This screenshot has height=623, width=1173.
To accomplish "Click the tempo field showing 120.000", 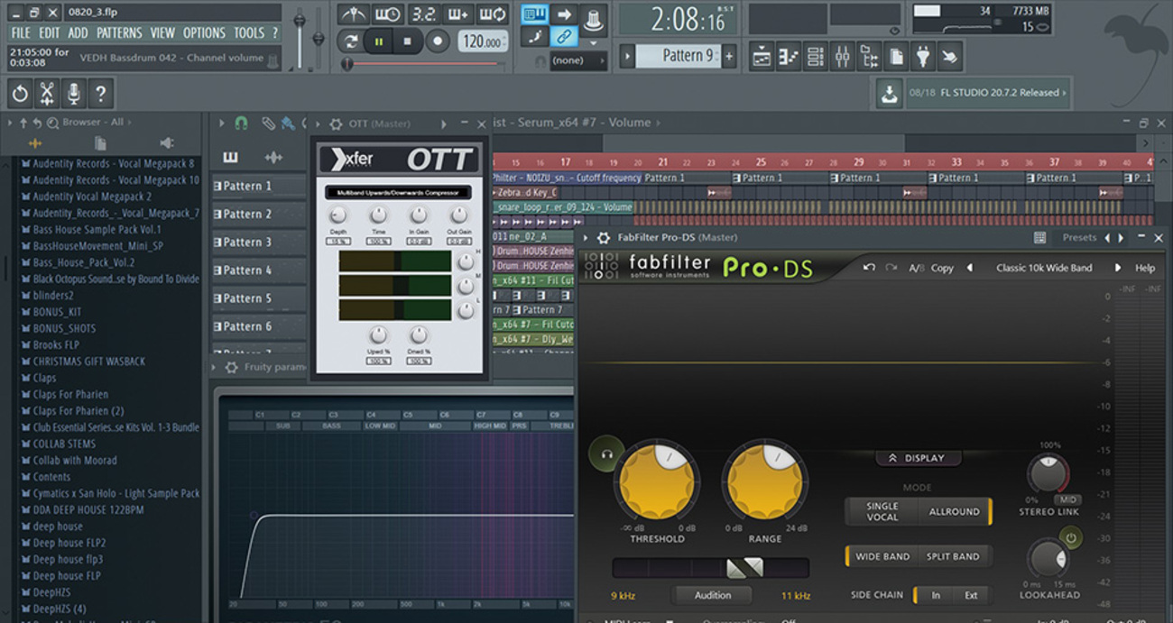I will (482, 41).
